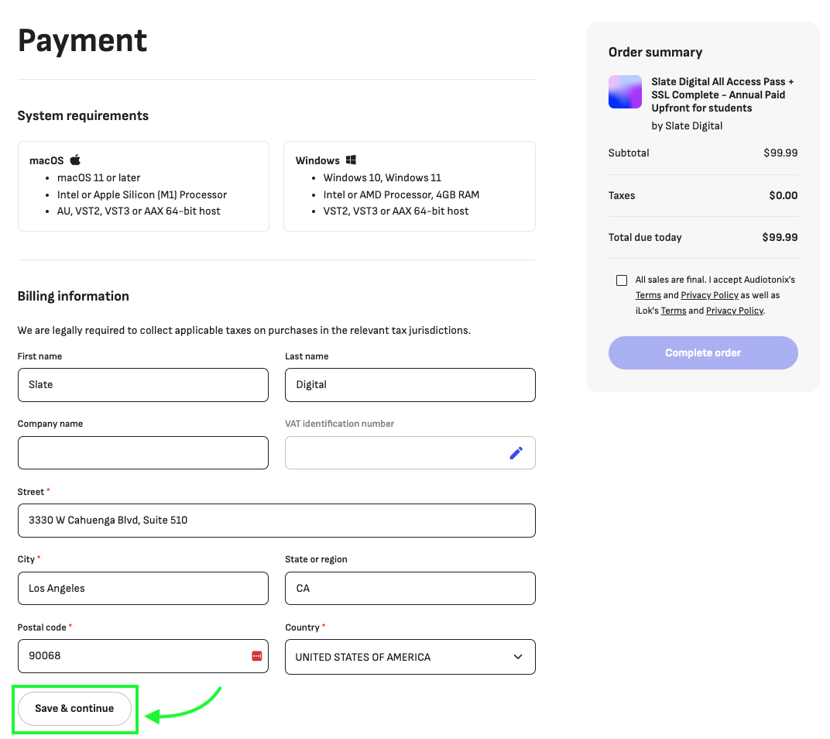This screenshot has width=830, height=739.
Task: Open the Country dropdown
Action: [410, 657]
